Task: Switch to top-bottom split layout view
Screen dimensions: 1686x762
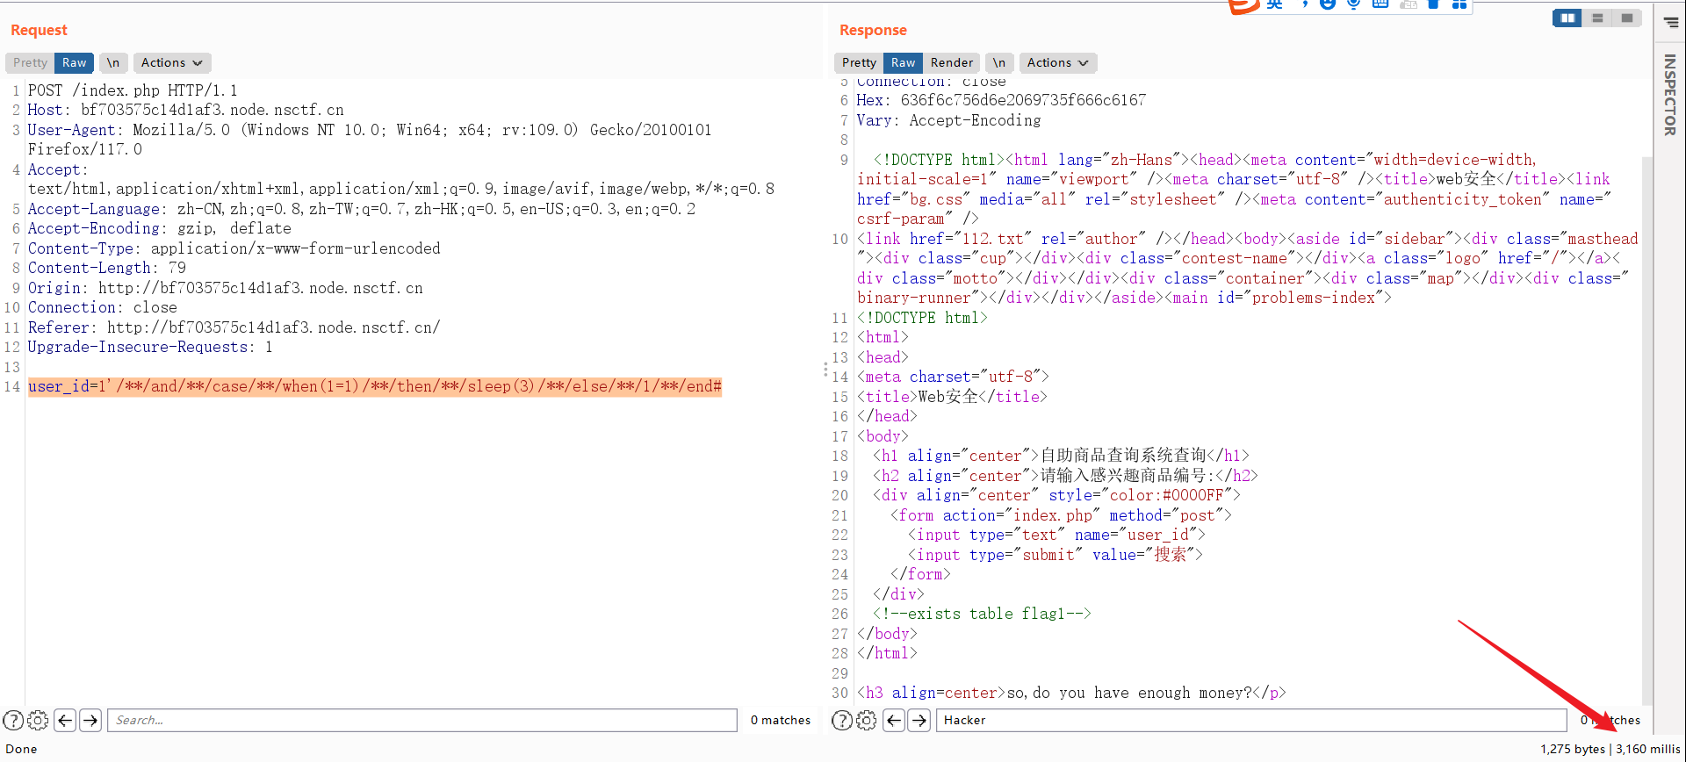Action: 1597,18
